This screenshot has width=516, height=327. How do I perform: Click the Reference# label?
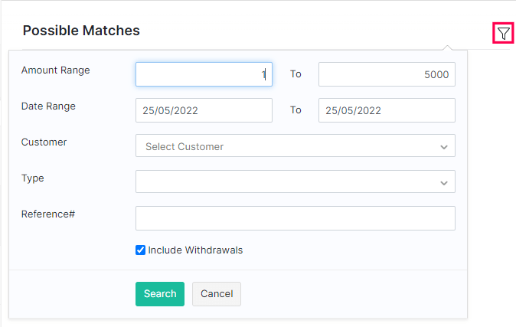[x=47, y=214]
